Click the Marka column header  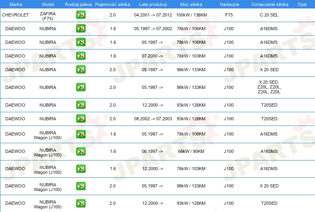point(16,4)
